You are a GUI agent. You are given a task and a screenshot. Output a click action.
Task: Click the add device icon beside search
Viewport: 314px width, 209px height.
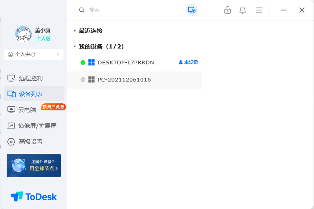(x=192, y=10)
